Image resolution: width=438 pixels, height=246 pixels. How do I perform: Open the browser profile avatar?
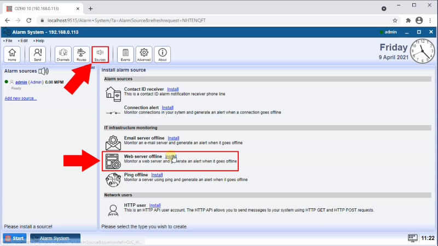419,20
